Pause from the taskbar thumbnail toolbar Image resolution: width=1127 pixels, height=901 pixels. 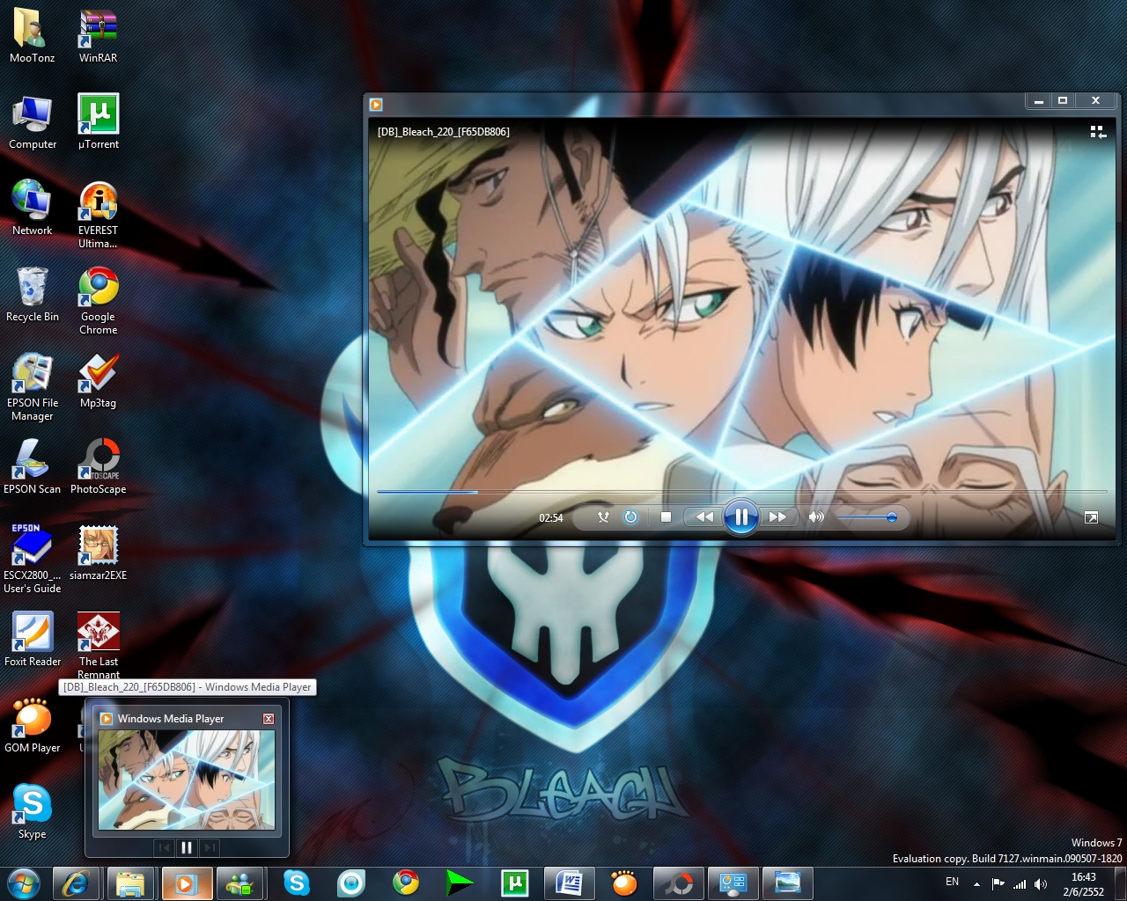point(187,847)
